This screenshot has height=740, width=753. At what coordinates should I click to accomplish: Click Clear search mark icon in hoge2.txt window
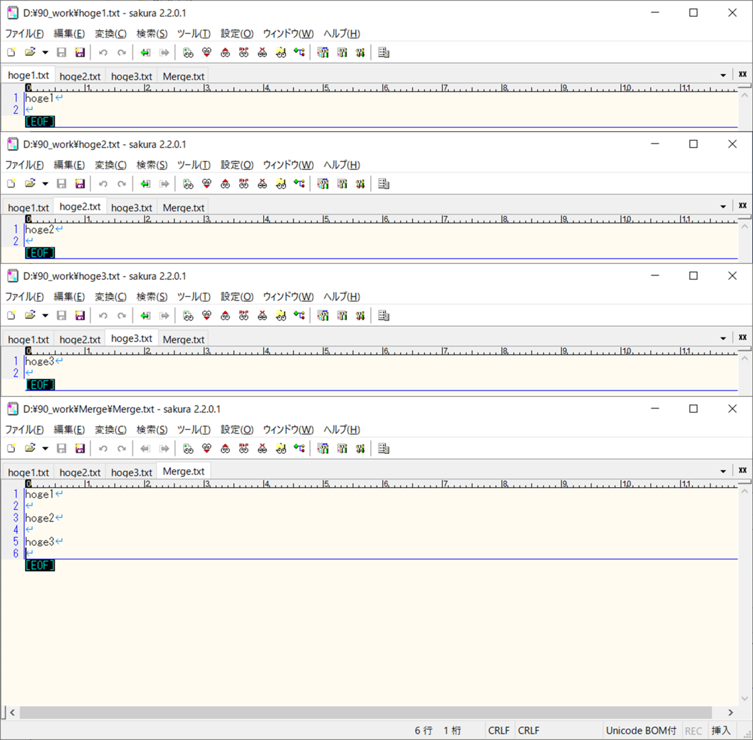tap(262, 184)
